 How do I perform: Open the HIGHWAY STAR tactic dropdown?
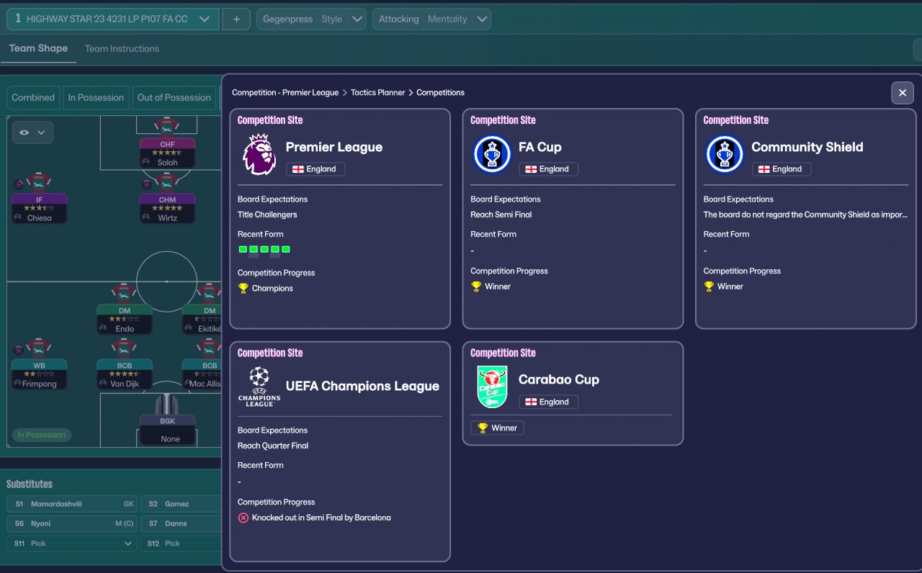[113, 19]
